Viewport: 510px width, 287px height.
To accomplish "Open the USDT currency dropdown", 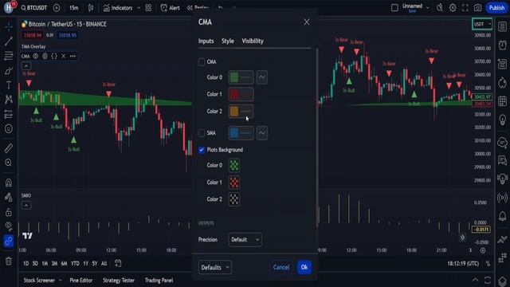I will point(482,24).
